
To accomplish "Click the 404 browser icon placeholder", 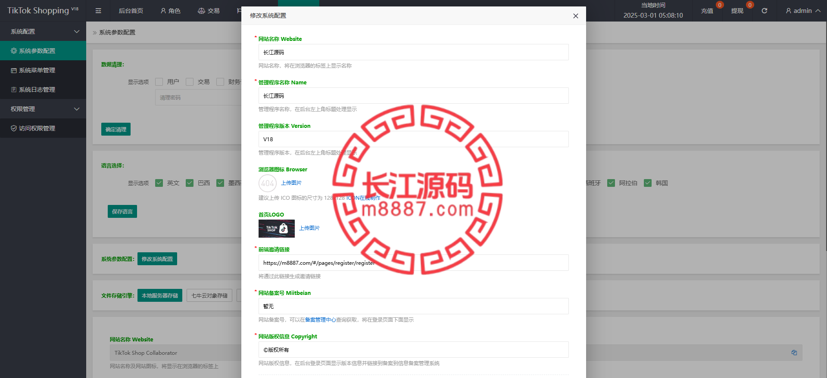I will (268, 183).
